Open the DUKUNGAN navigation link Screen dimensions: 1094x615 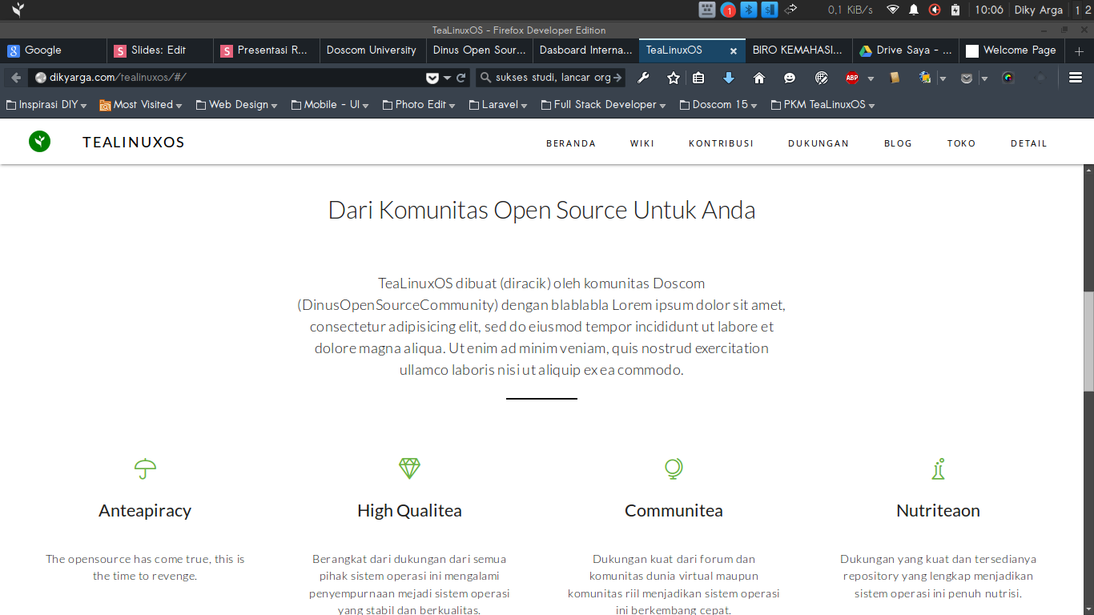pyautogui.click(x=818, y=143)
